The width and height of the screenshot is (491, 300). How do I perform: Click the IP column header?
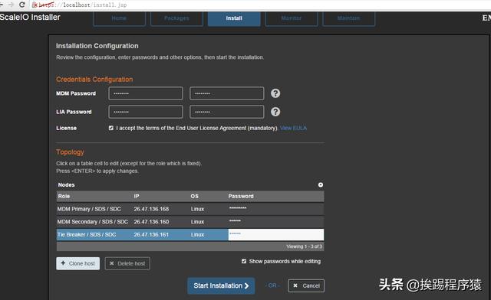161,196
